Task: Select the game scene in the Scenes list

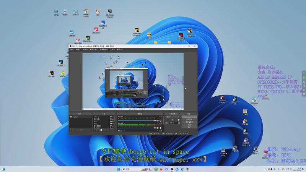Action: (x=80, y=117)
